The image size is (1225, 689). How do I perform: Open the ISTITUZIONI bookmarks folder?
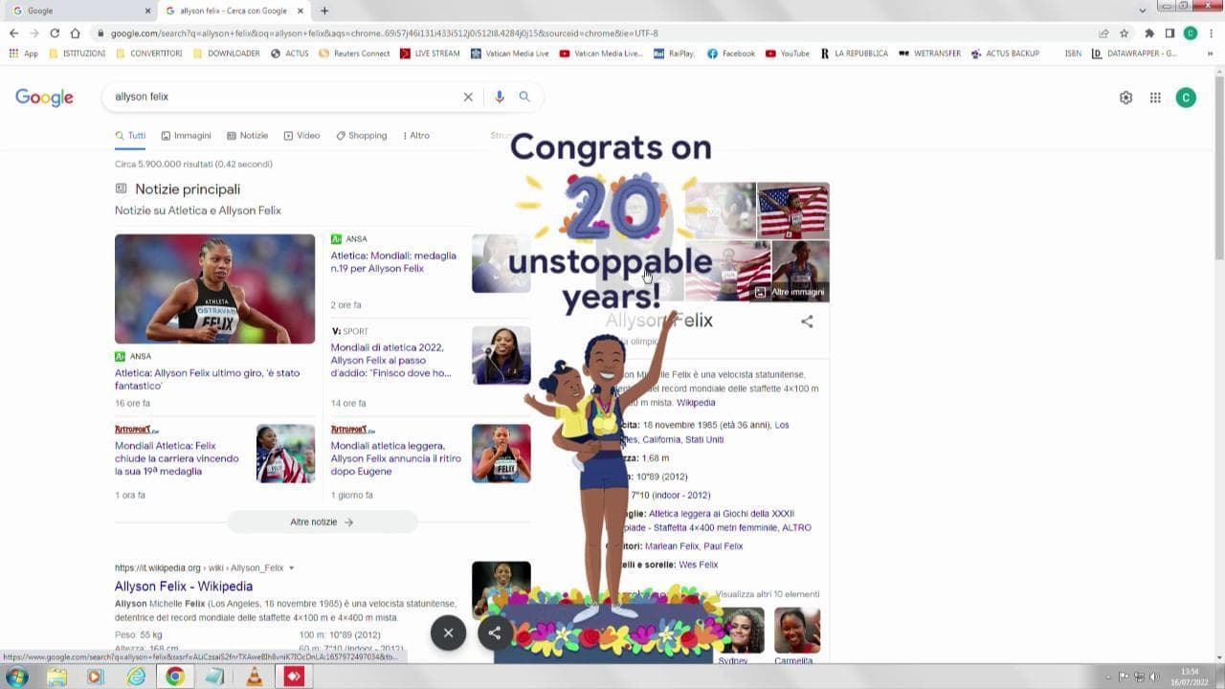click(x=77, y=54)
